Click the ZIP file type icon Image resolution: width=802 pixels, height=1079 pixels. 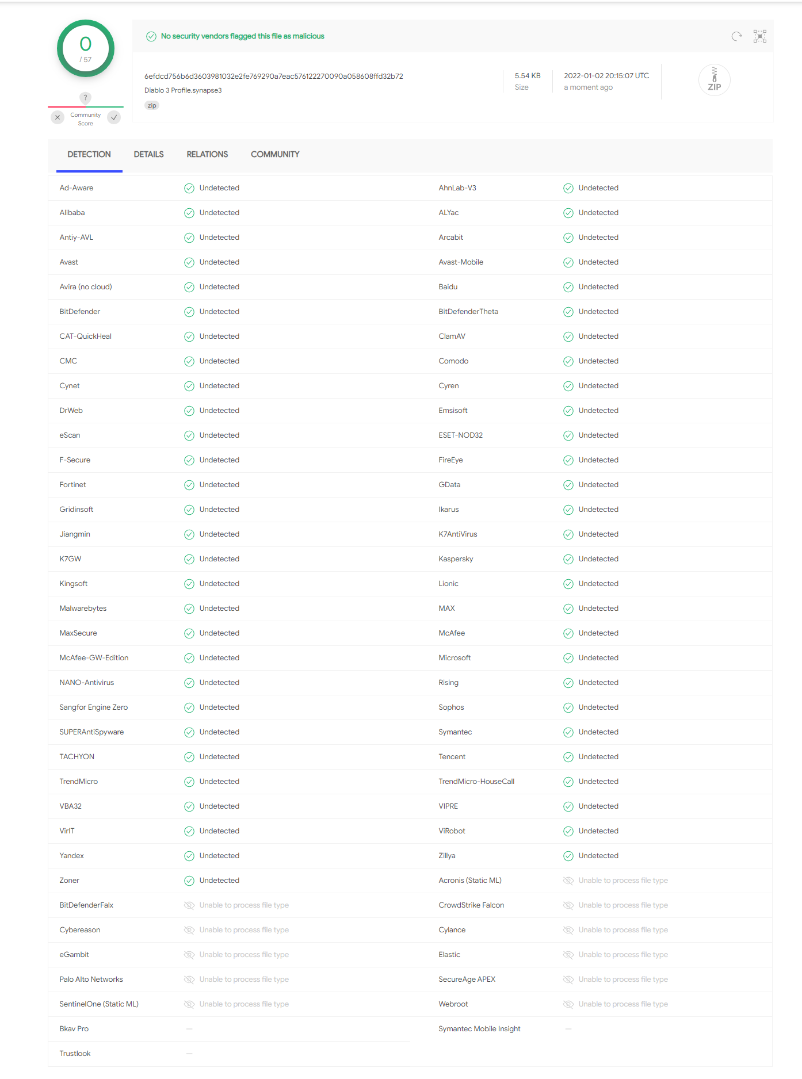pyautogui.click(x=715, y=80)
